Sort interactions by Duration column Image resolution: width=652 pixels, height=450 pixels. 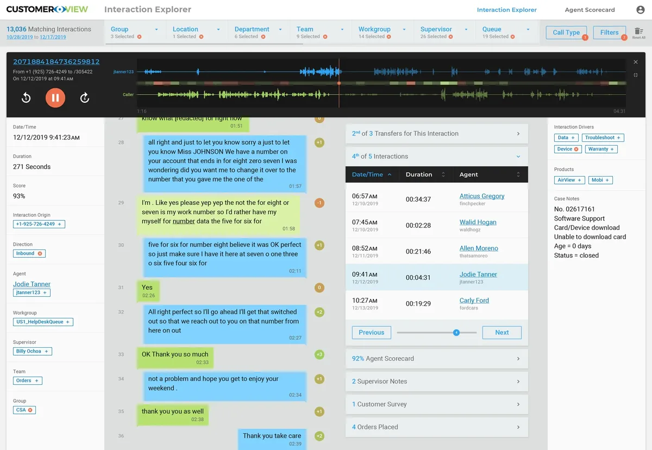pyautogui.click(x=425, y=174)
